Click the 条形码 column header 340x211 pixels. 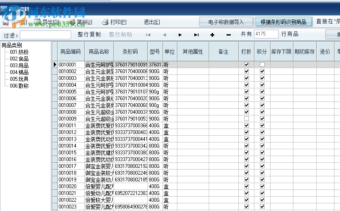point(130,52)
